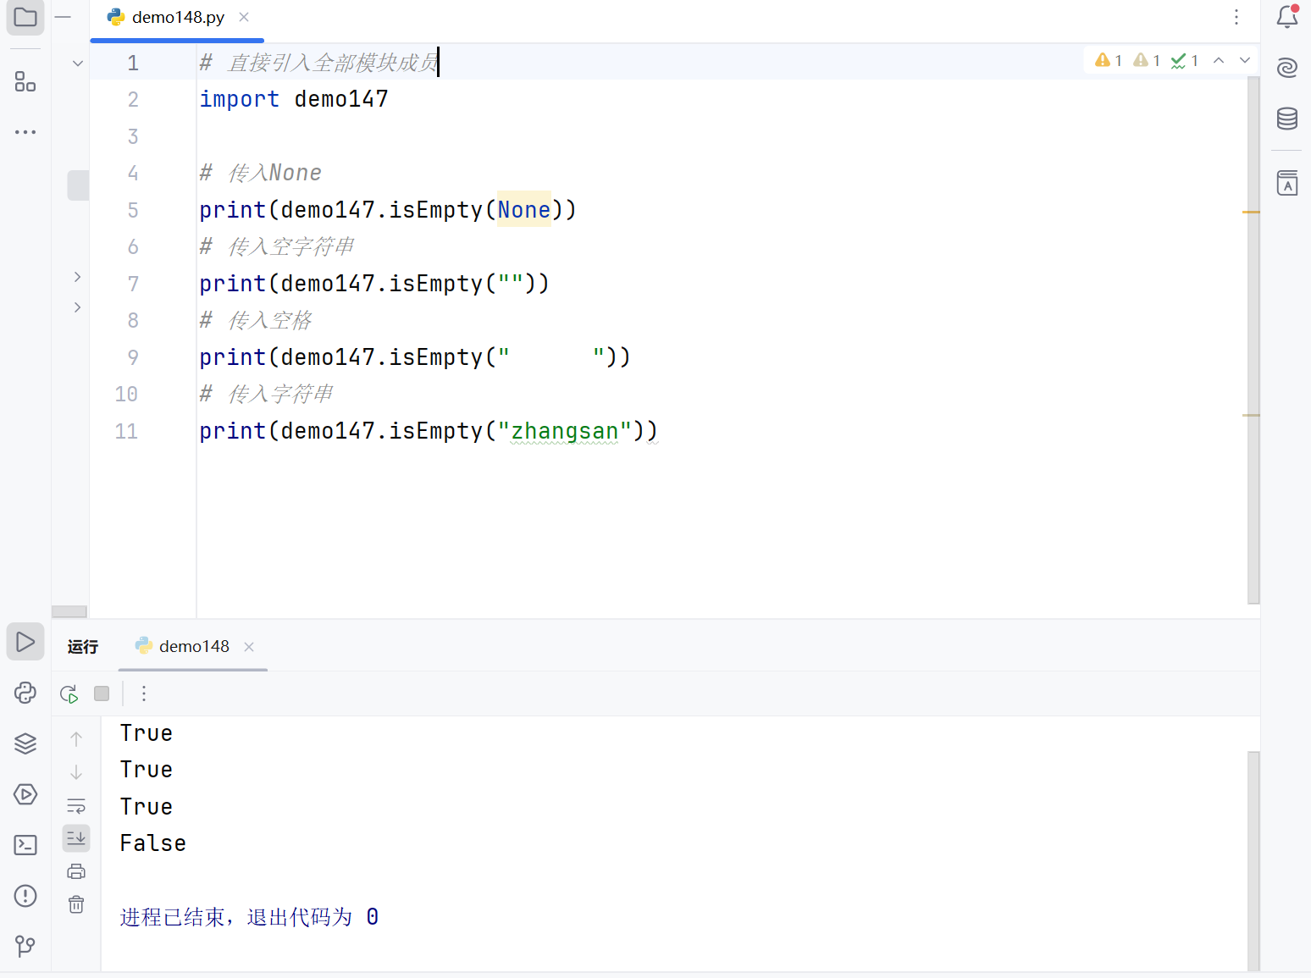Close the demo148 run tab

click(249, 647)
